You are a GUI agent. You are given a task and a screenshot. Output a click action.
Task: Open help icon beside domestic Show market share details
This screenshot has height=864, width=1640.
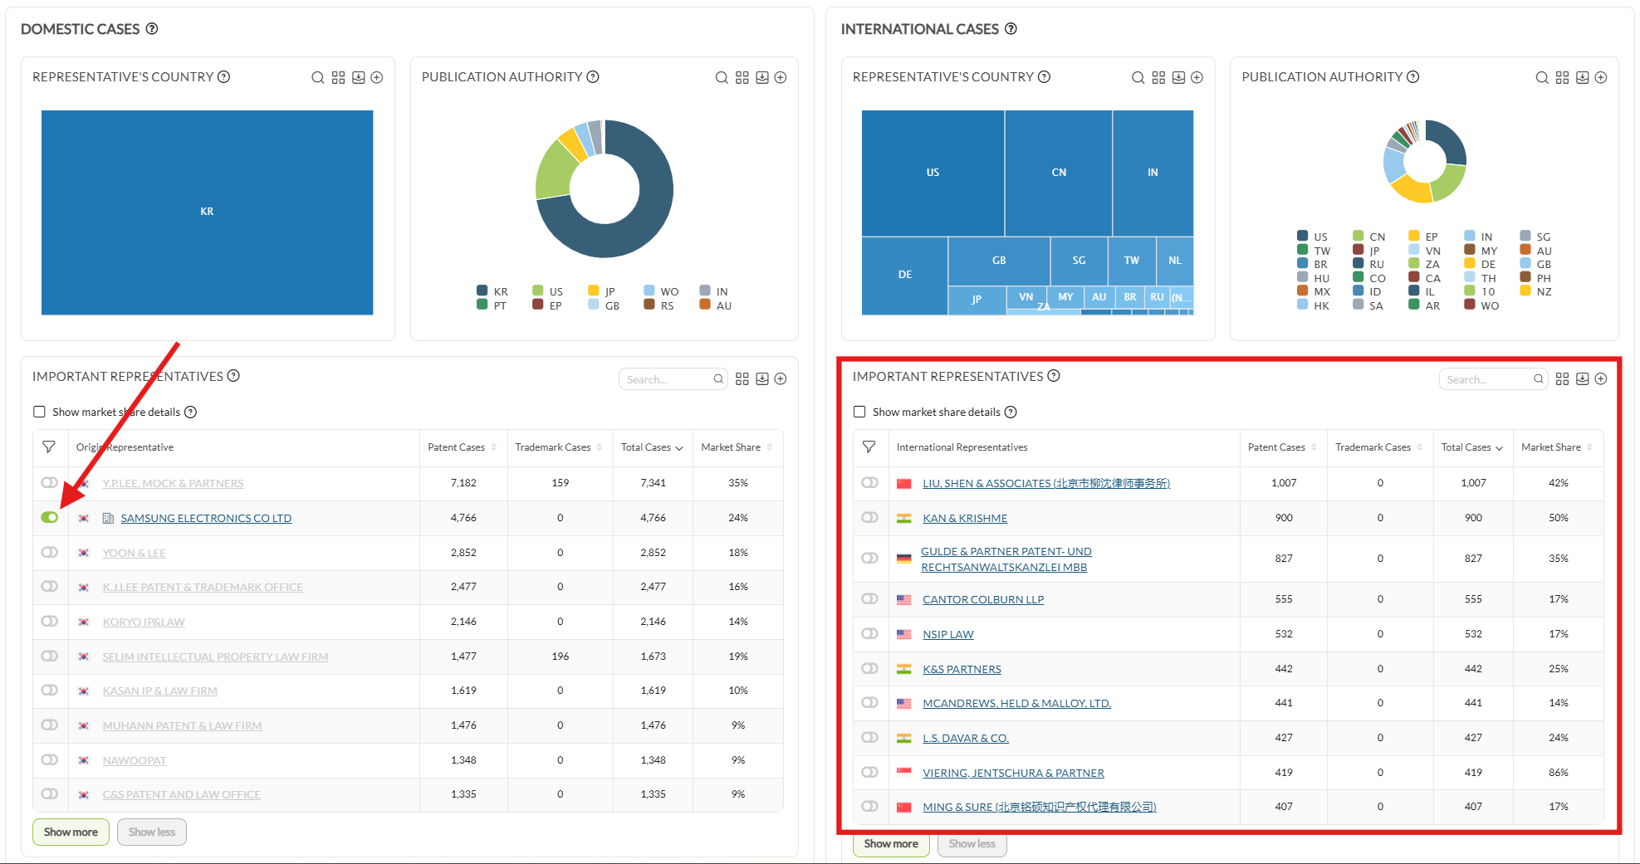coord(190,412)
